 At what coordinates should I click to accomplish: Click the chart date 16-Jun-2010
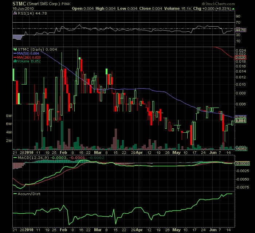(23, 9)
